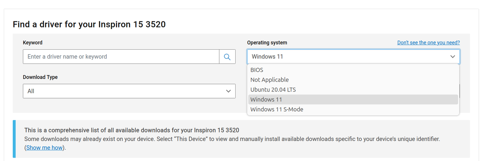
Task: Open the Download Type dropdown showing All
Action: coord(129,91)
